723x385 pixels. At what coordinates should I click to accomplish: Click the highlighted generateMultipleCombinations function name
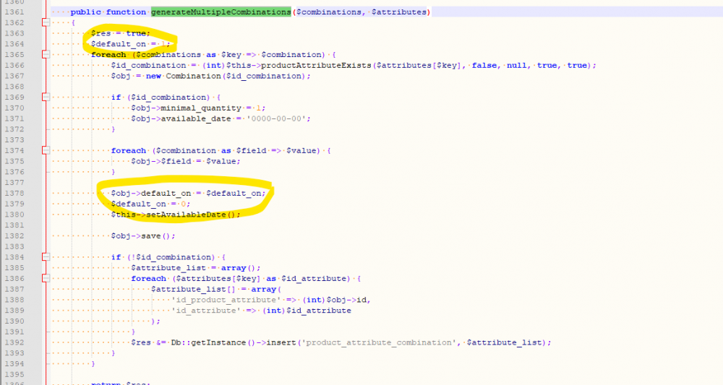click(x=221, y=12)
